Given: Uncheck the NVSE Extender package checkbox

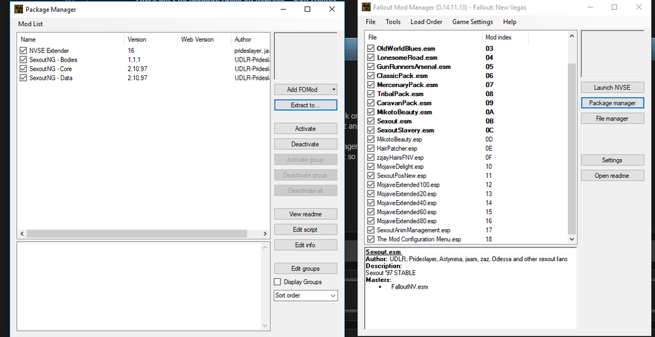Looking at the screenshot, I should [x=23, y=50].
